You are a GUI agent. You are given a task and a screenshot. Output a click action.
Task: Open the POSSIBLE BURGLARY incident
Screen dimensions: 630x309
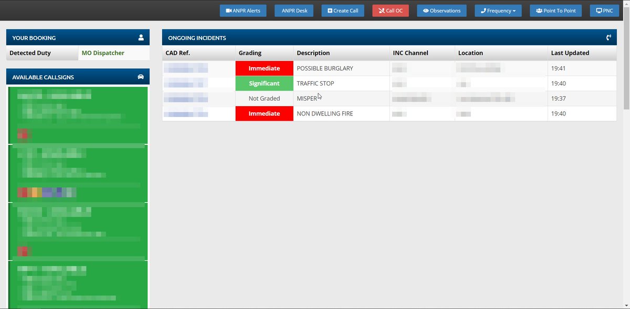[325, 68]
